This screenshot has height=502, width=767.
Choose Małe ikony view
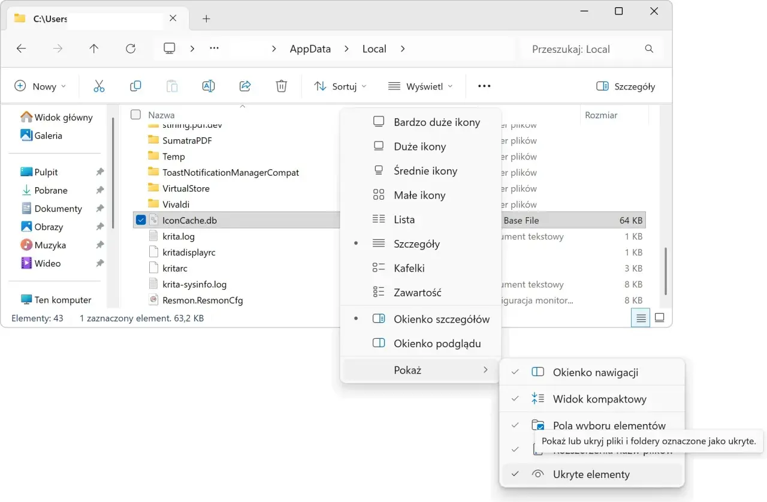421,195
